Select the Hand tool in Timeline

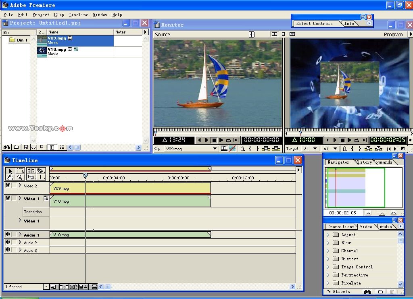[10, 177]
